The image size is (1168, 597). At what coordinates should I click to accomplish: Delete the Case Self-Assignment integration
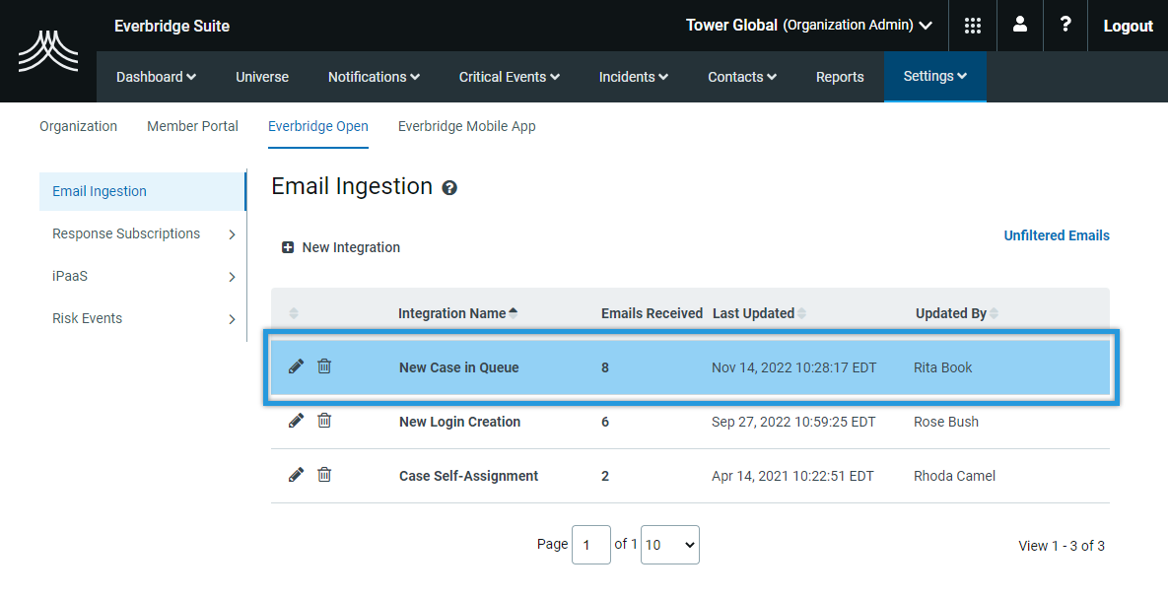click(x=323, y=474)
